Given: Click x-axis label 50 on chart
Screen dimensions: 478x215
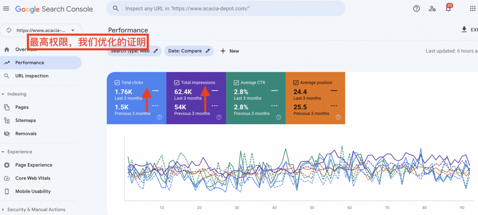Looking at the screenshot, I should (312, 208).
